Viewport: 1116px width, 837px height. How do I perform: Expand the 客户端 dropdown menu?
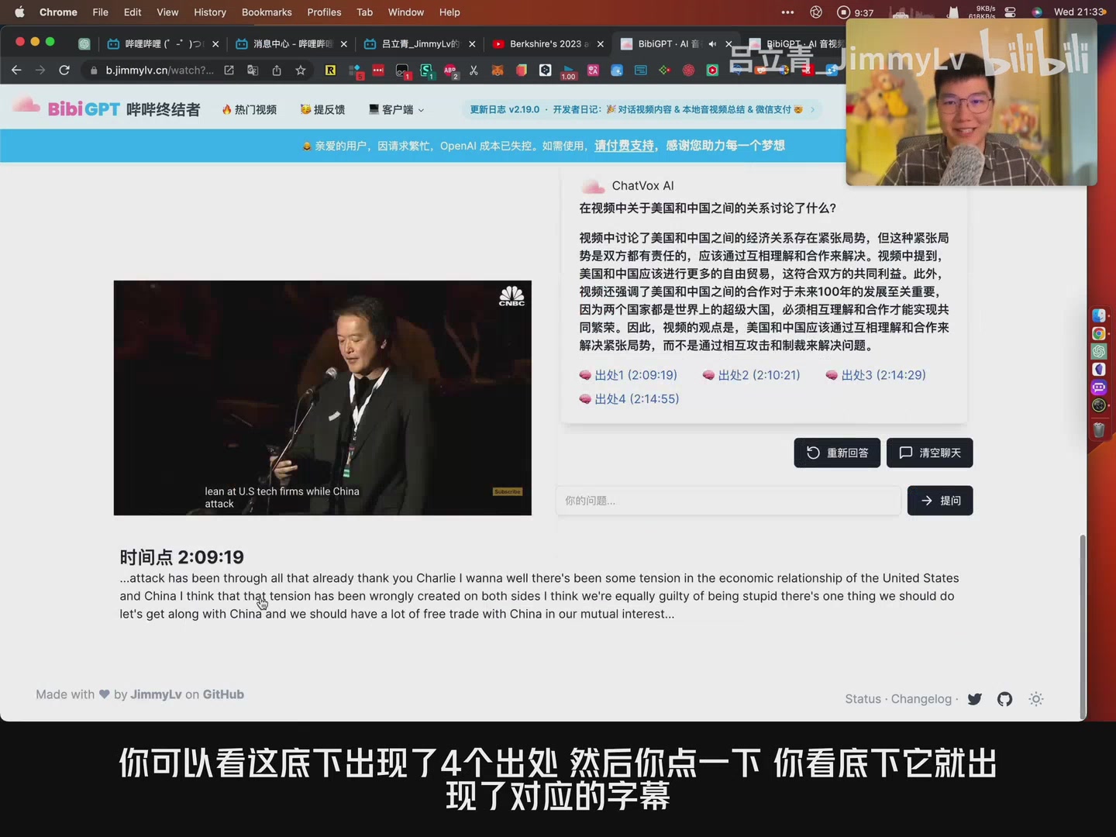pos(397,110)
